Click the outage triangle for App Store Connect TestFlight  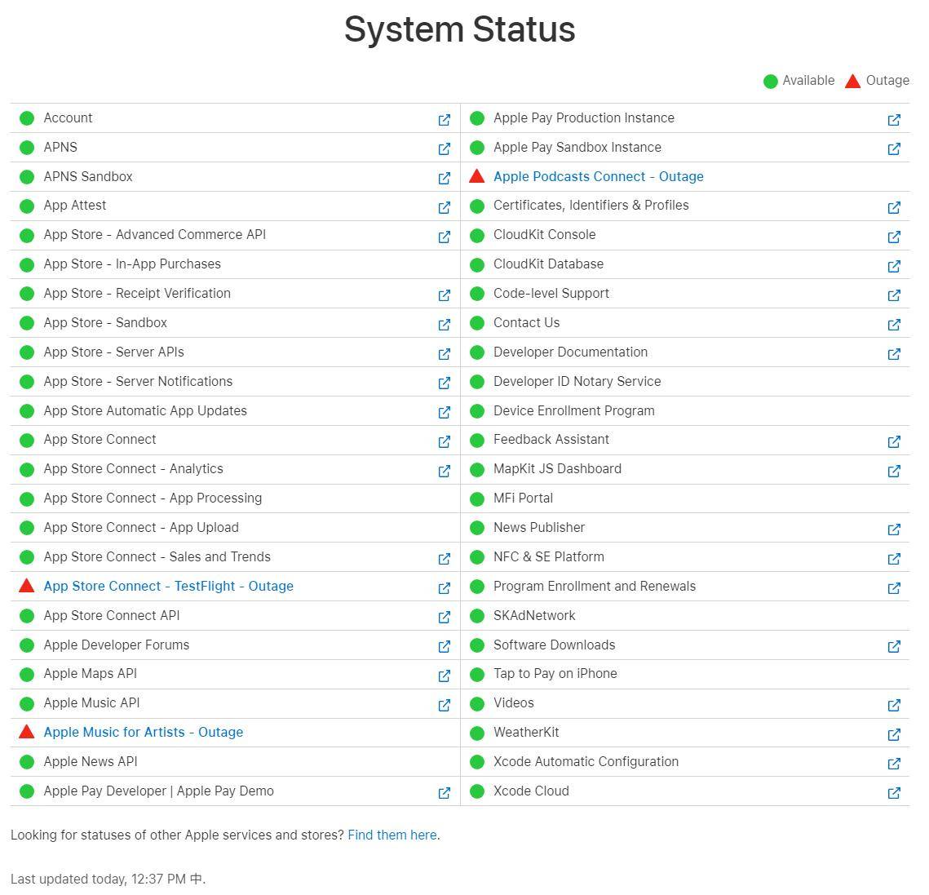pyautogui.click(x=27, y=585)
